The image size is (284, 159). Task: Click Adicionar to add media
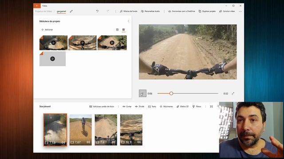pos(47,30)
